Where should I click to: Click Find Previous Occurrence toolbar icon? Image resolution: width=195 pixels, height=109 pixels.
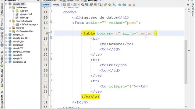[x=87, y=5]
